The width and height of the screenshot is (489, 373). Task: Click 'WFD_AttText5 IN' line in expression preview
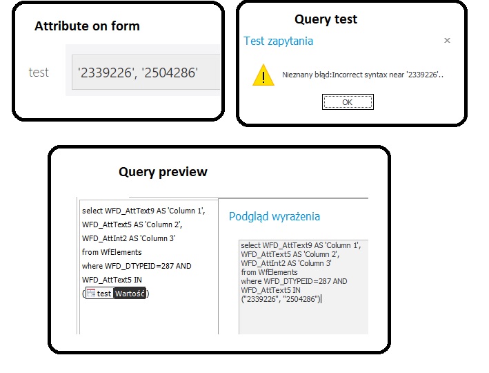pyautogui.click(x=270, y=290)
